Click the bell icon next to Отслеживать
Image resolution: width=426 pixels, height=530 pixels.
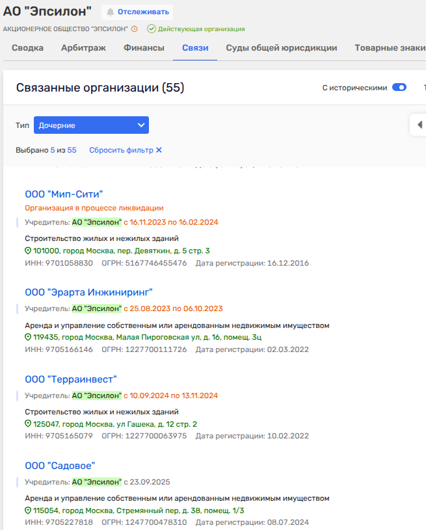pos(110,12)
